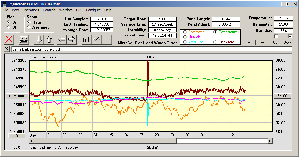Click the horizontal scrollbar thumb
Image resolution: width=299 pixels, height=157 pixels.
(105, 141)
